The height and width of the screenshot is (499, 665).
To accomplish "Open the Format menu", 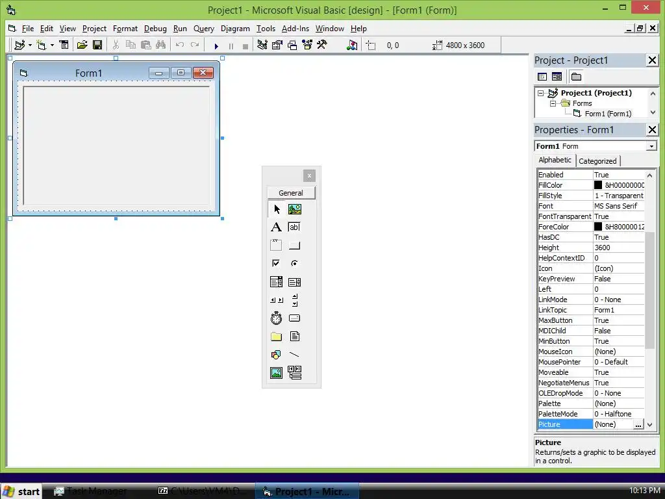I will (125, 29).
